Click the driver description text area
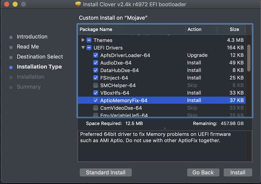261x184 pixels. pyautogui.click(x=165, y=146)
